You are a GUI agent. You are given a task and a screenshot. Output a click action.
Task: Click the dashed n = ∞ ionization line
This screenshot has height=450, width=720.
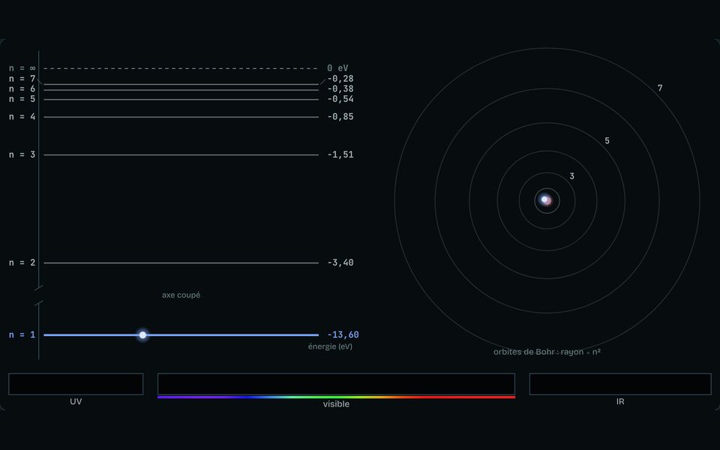(x=181, y=68)
